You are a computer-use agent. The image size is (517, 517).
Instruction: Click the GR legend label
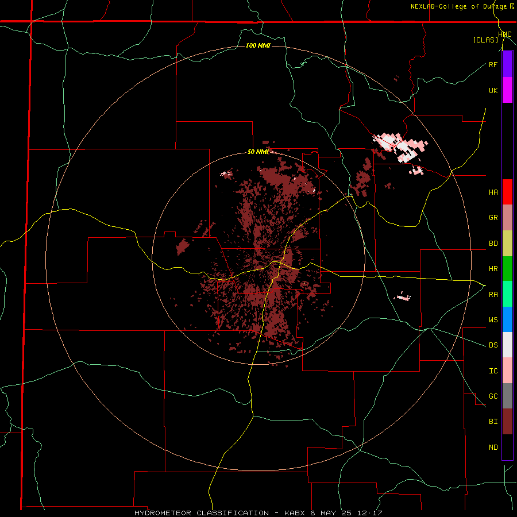493,218
